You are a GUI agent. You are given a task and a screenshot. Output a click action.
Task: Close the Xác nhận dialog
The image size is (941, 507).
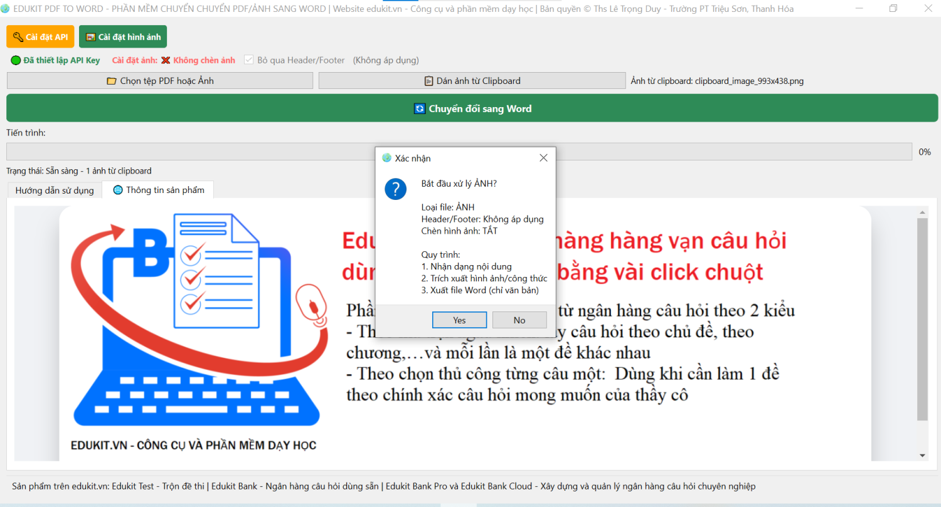coord(543,158)
